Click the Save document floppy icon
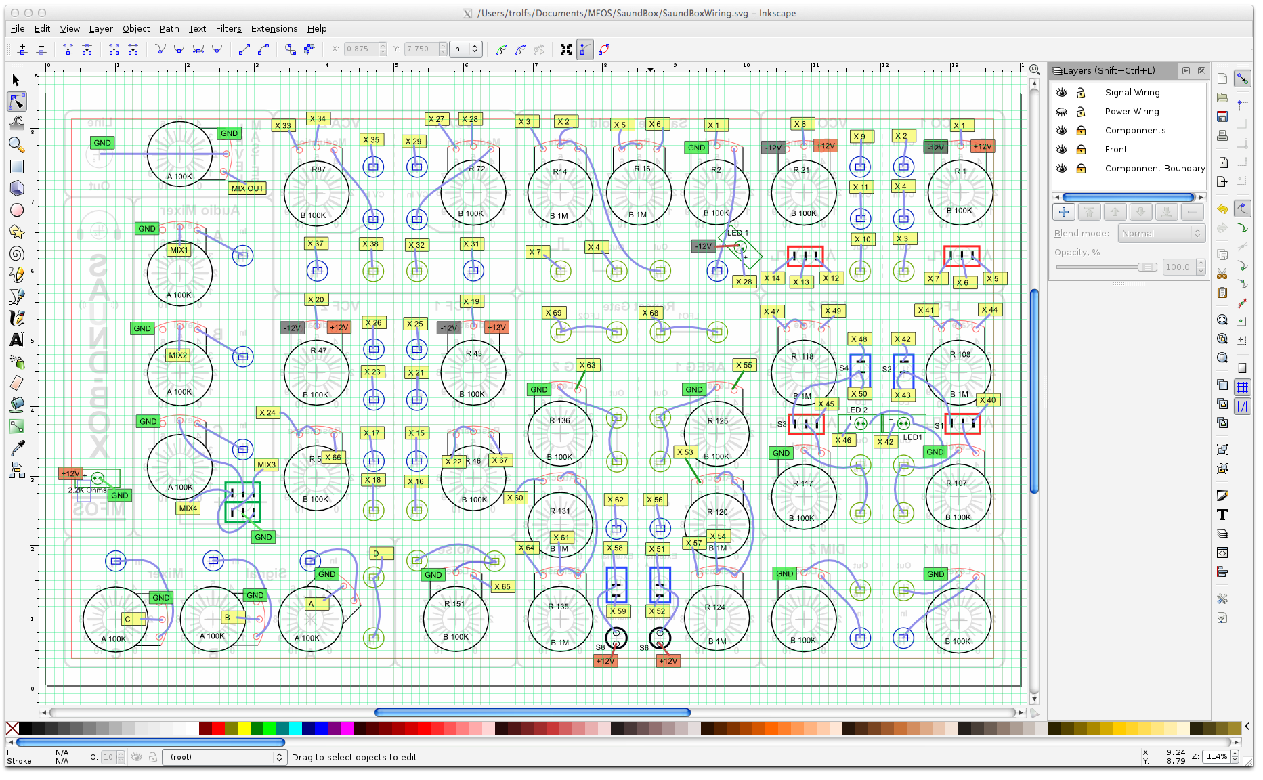 point(1222,116)
